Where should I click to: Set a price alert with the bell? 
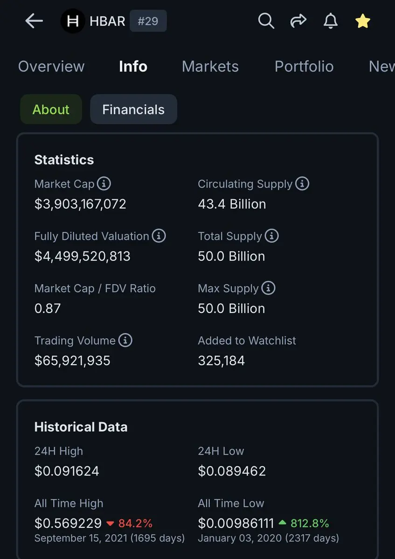[x=331, y=21]
